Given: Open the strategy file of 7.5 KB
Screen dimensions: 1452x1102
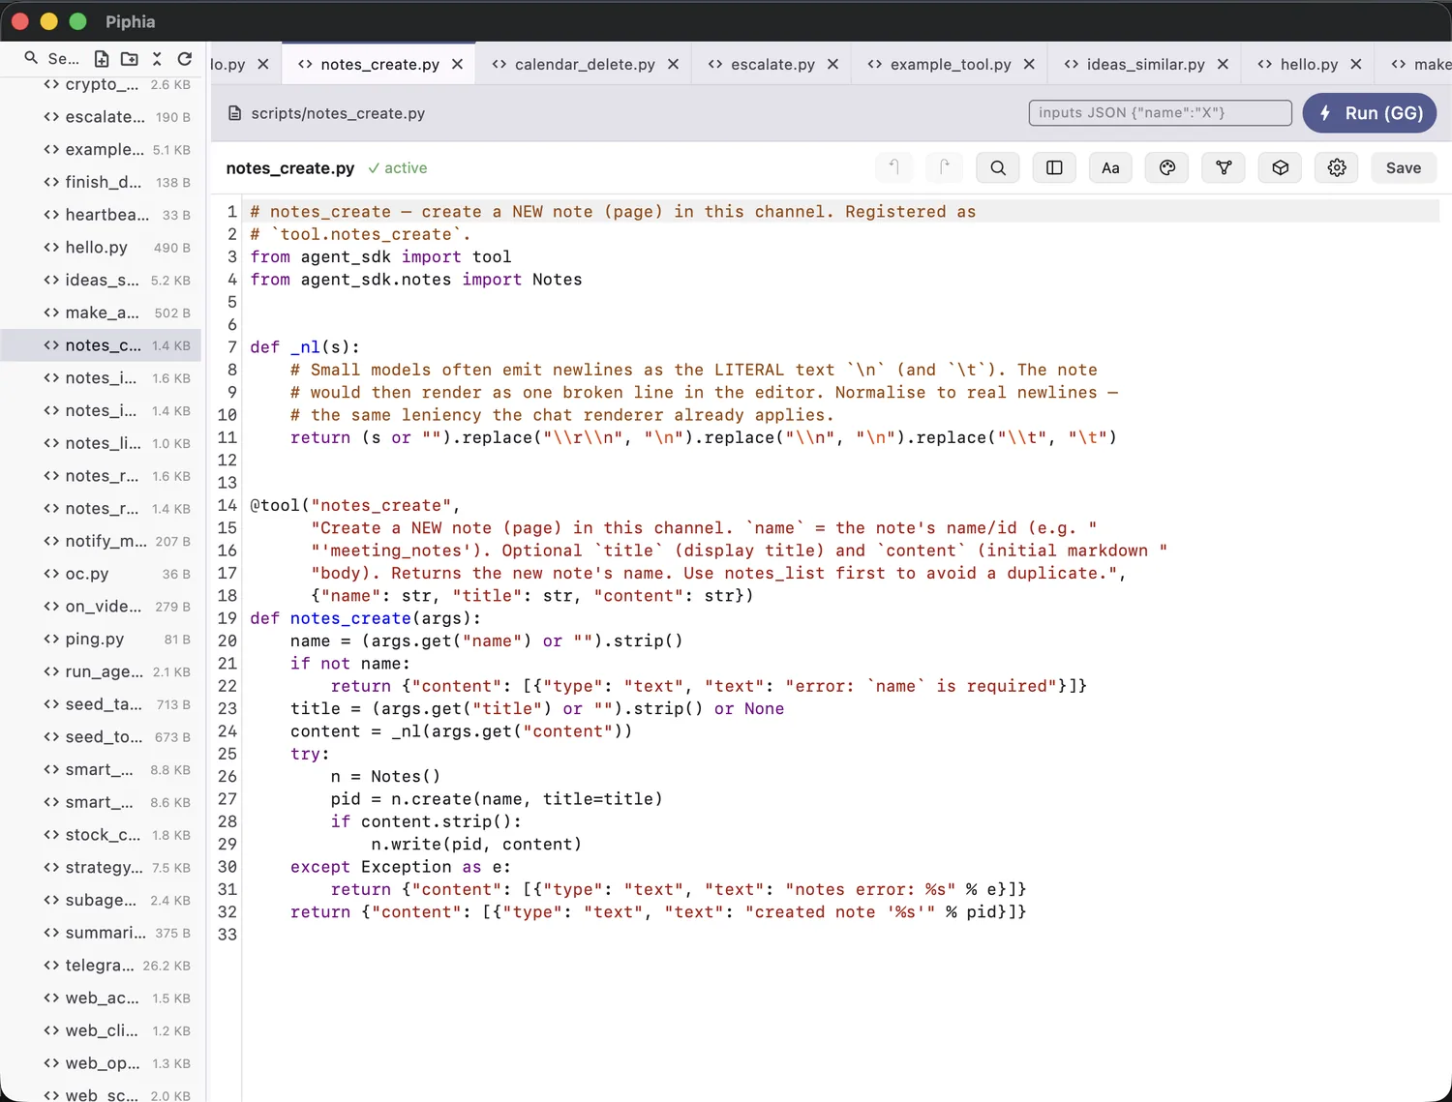Looking at the screenshot, I should pyautogui.click(x=102, y=868).
